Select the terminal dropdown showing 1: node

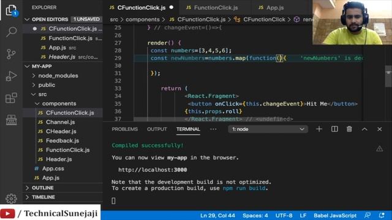[268, 129]
